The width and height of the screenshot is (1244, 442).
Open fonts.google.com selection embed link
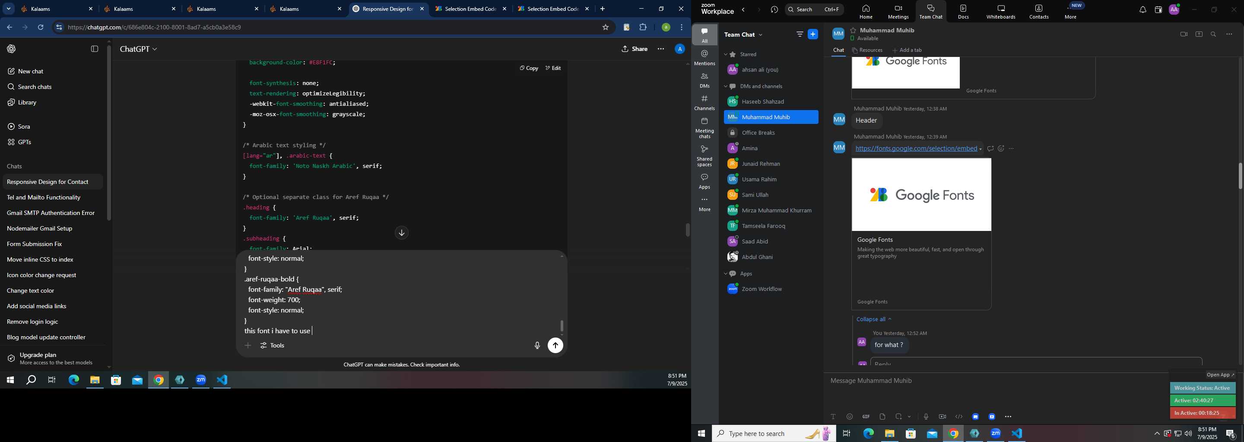916,148
